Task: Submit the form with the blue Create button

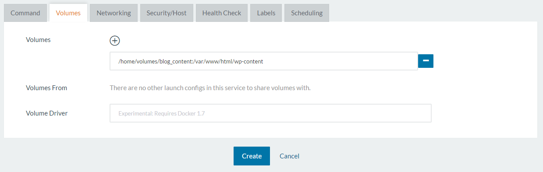Action: [252, 156]
